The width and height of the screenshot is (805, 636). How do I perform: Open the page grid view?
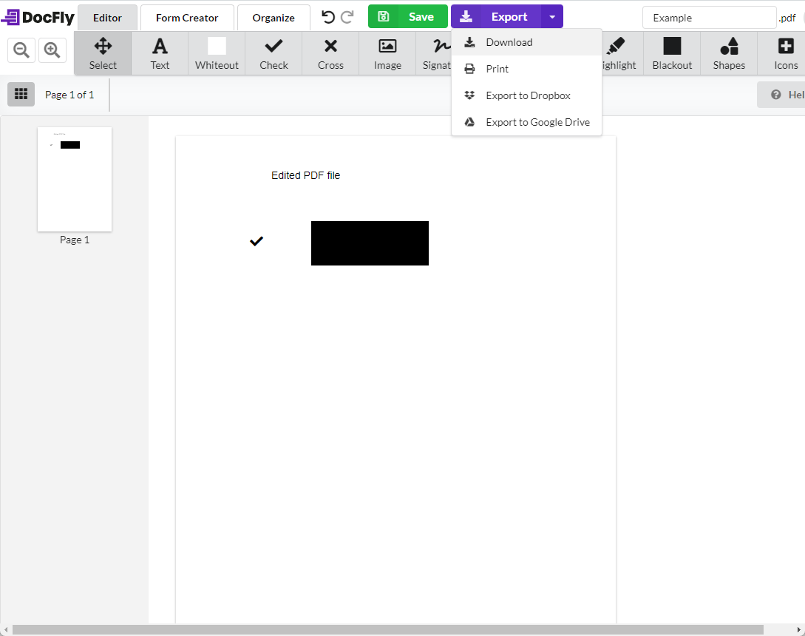[21, 94]
